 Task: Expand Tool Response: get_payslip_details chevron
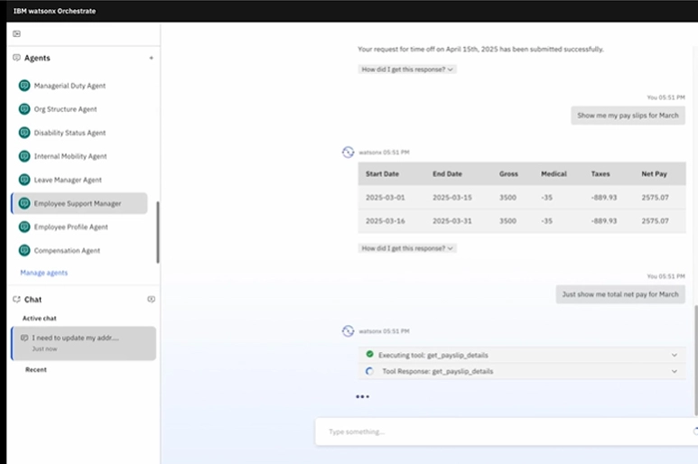coord(675,371)
